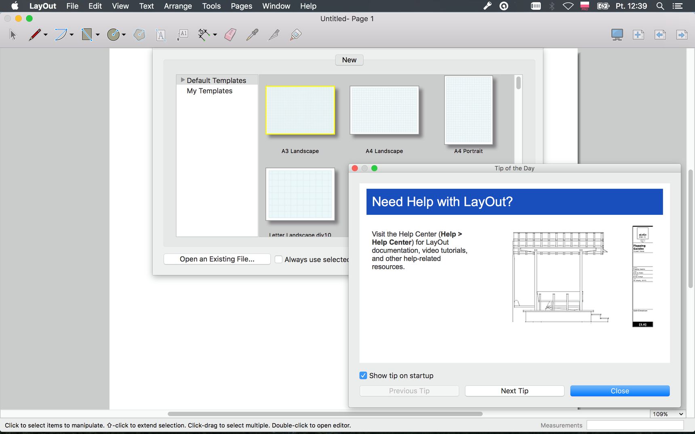Open Circle tool dropdown arrow
The height and width of the screenshot is (434, 695).
point(124,35)
